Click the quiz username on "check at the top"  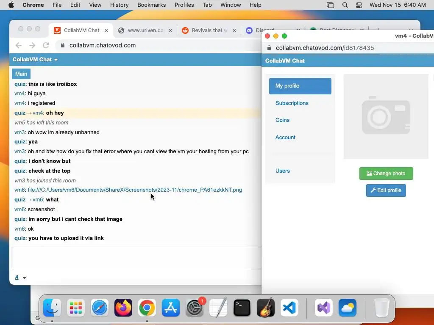click(20, 171)
